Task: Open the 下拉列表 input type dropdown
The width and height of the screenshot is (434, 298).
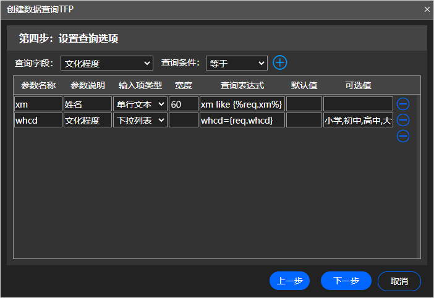Action: point(140,120)
